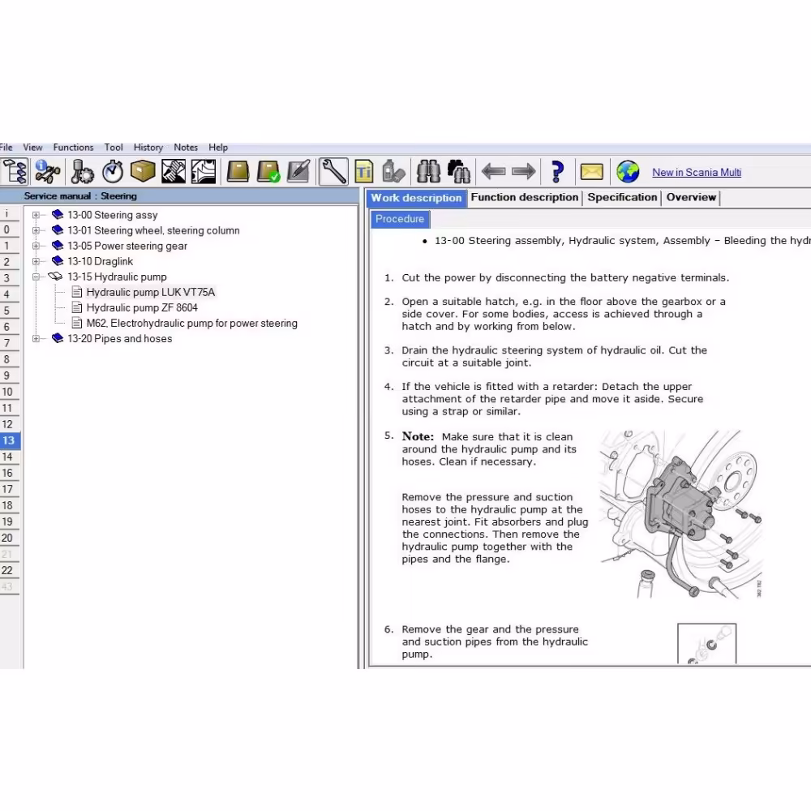Click group number 16 in left sidebar
This screenshot has height=811, width=811.
tap(9, 474)
